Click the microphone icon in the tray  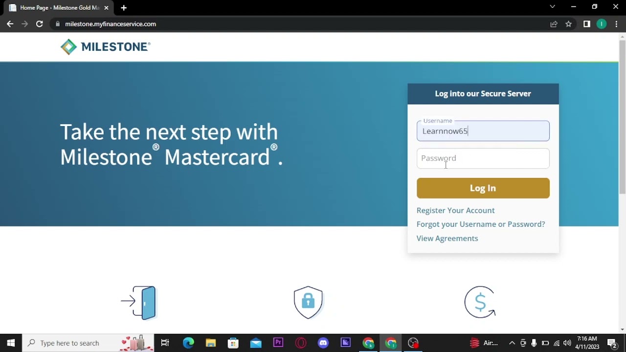point(534,343)
